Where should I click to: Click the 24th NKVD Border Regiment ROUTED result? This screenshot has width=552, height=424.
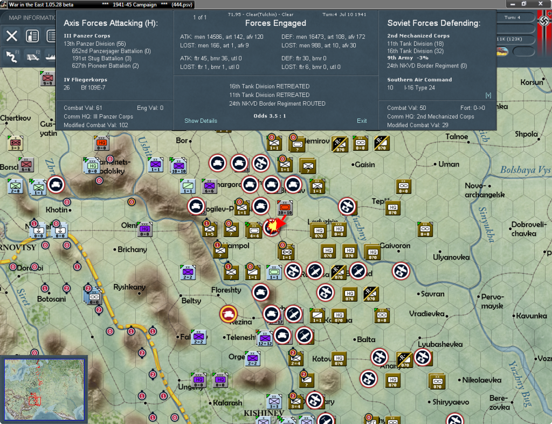(x=277, y=103)
